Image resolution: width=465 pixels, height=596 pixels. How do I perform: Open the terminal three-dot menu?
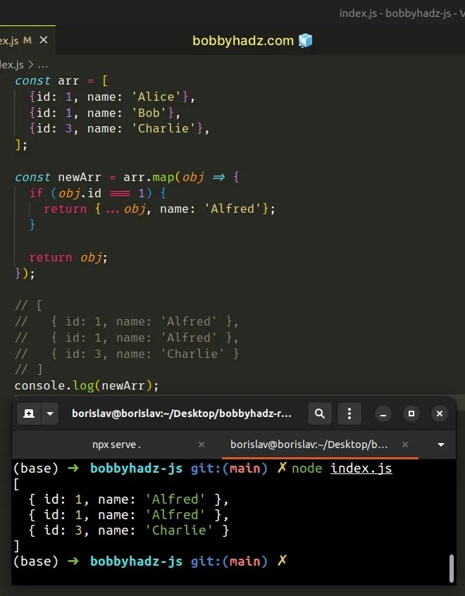349,413
